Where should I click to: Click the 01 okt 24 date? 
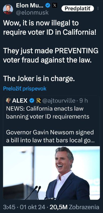32,207
